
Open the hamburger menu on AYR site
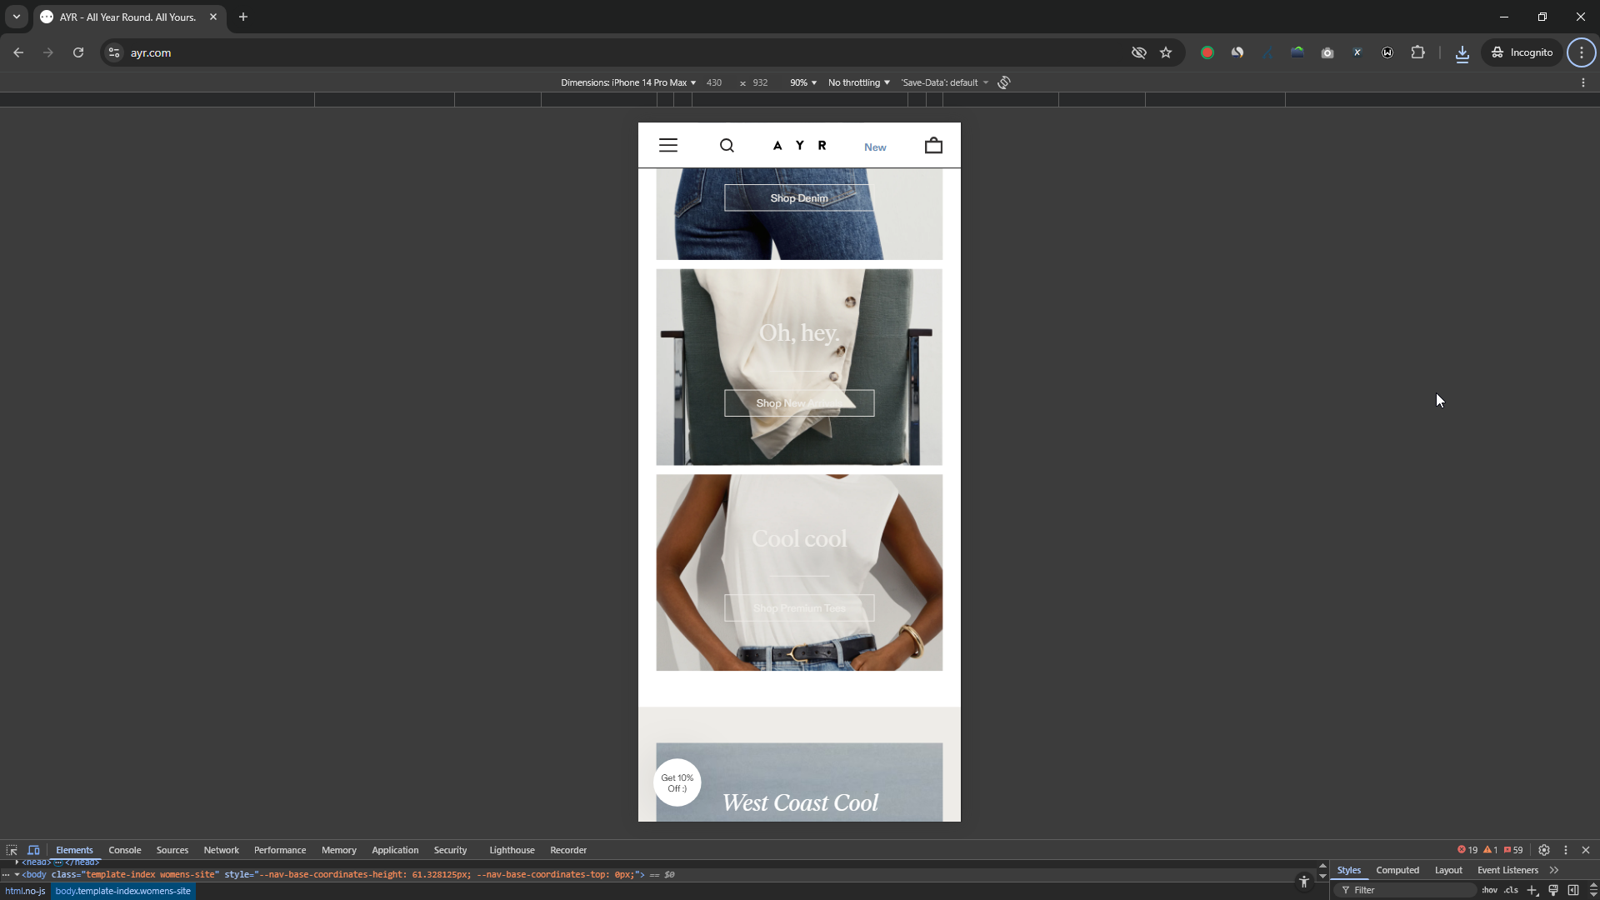tap(668, 146)
